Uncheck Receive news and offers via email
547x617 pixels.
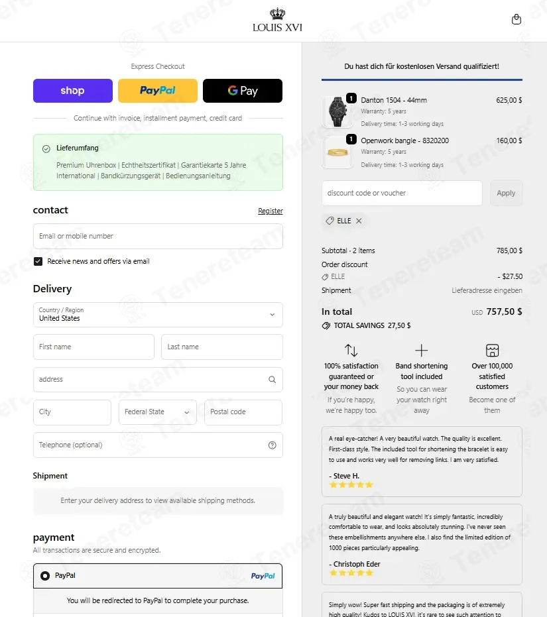38,261
